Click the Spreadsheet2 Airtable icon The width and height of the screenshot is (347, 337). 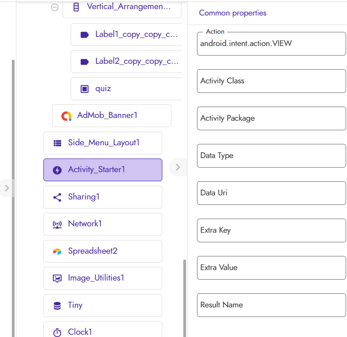click(57, 251)
